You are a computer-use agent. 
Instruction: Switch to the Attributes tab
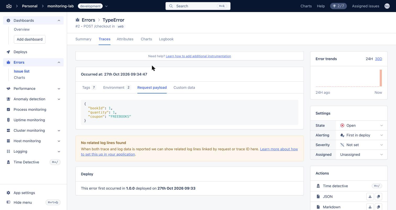pos(125,39)
